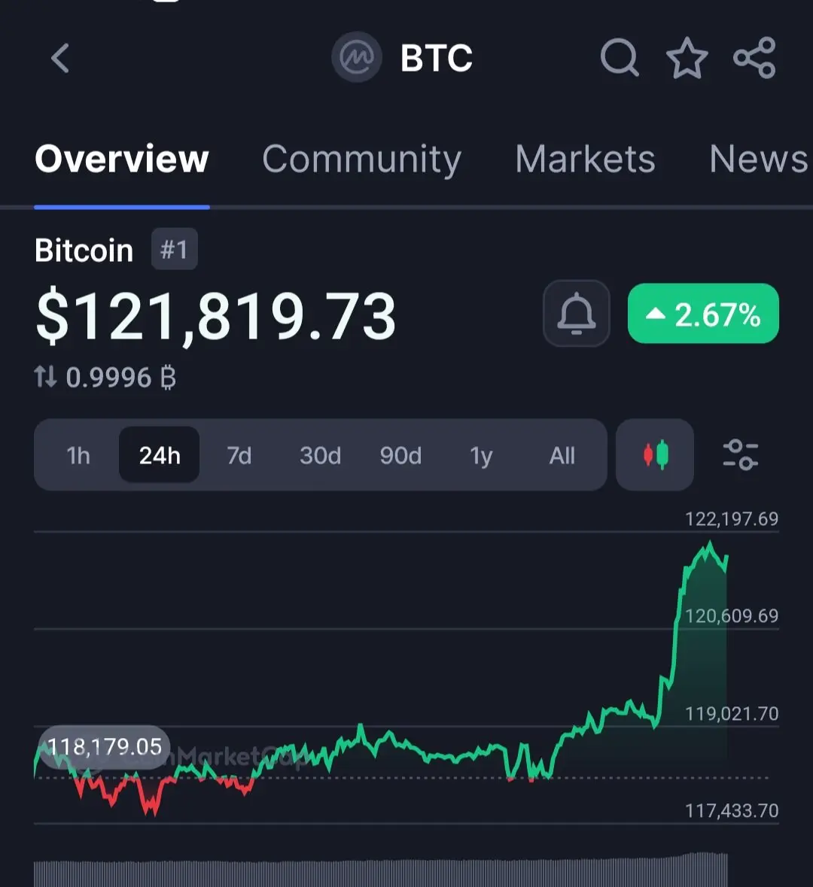The width and height of the screenshot is (813, 887).
Task: Add BTC to watchlist via star icon
Action: coord(687,58)
